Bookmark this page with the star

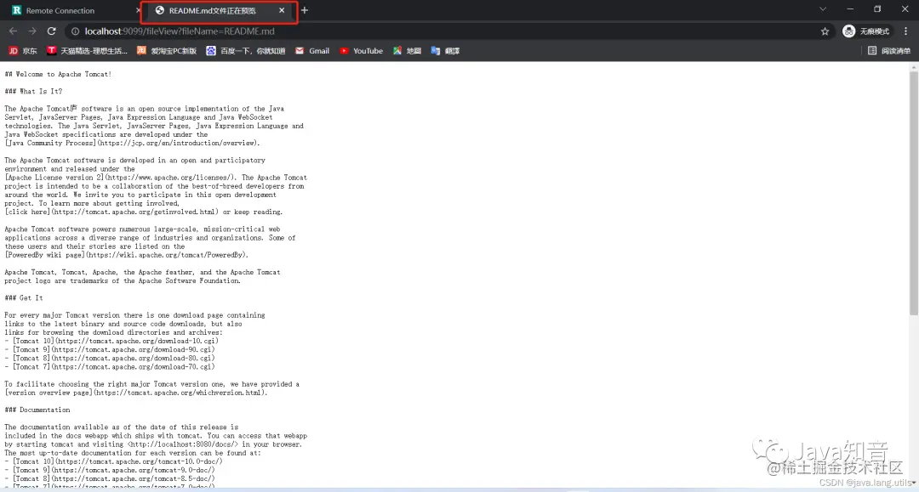pyautogui.click(x=825, y=31)
